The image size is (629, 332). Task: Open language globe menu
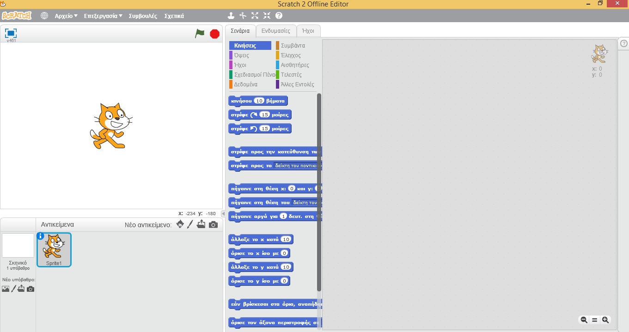(44, 16)
